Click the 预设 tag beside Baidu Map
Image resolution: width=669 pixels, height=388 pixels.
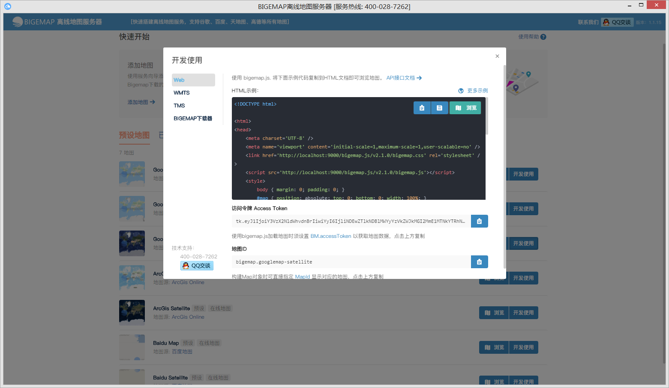point(188,343)
